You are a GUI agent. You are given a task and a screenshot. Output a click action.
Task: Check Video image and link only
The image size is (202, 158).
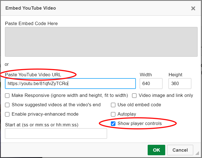pyautogui.click(x=134, y=96)
